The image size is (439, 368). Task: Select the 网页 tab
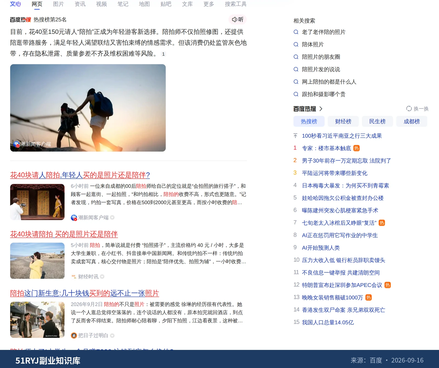tap(37, 4)
